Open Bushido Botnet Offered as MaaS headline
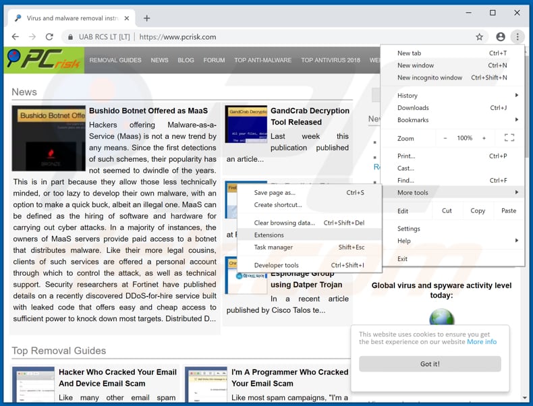Viewport: 533px width, 406px height. coord(148,111)
